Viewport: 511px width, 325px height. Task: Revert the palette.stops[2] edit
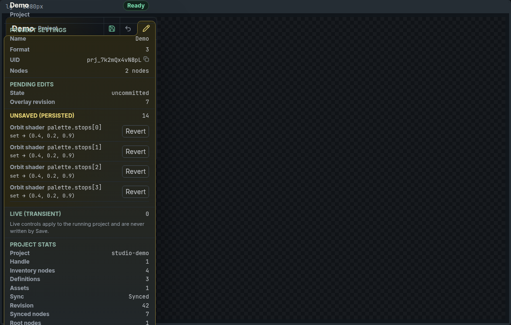(136, 171)
